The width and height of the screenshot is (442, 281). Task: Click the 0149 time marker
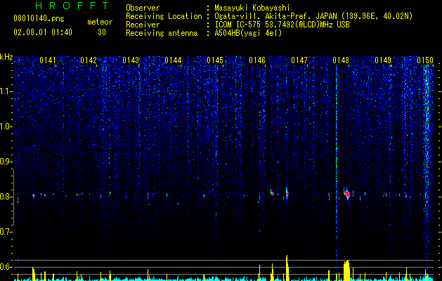tap(383, 60)
